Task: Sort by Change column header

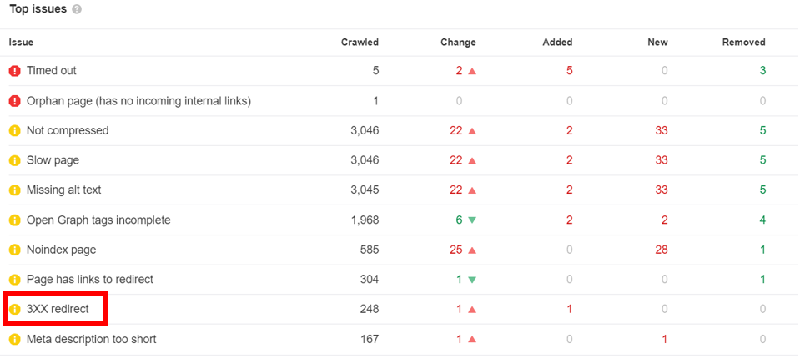Action: tap(458, 43)
